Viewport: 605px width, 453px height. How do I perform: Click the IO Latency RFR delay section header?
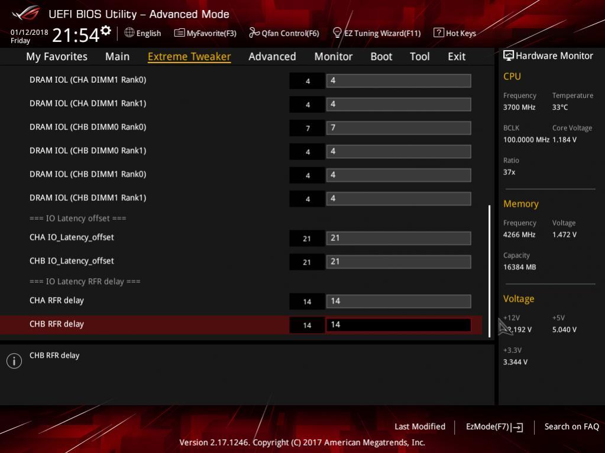pos(85,282)
